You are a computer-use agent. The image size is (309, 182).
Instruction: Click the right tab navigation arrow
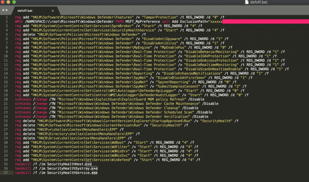[6, 10]
